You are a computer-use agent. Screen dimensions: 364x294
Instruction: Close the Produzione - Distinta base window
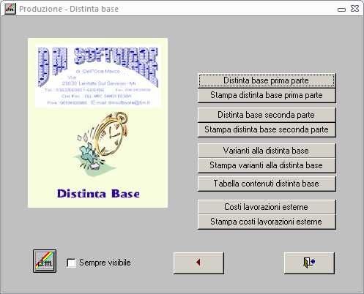coord(354,9)
